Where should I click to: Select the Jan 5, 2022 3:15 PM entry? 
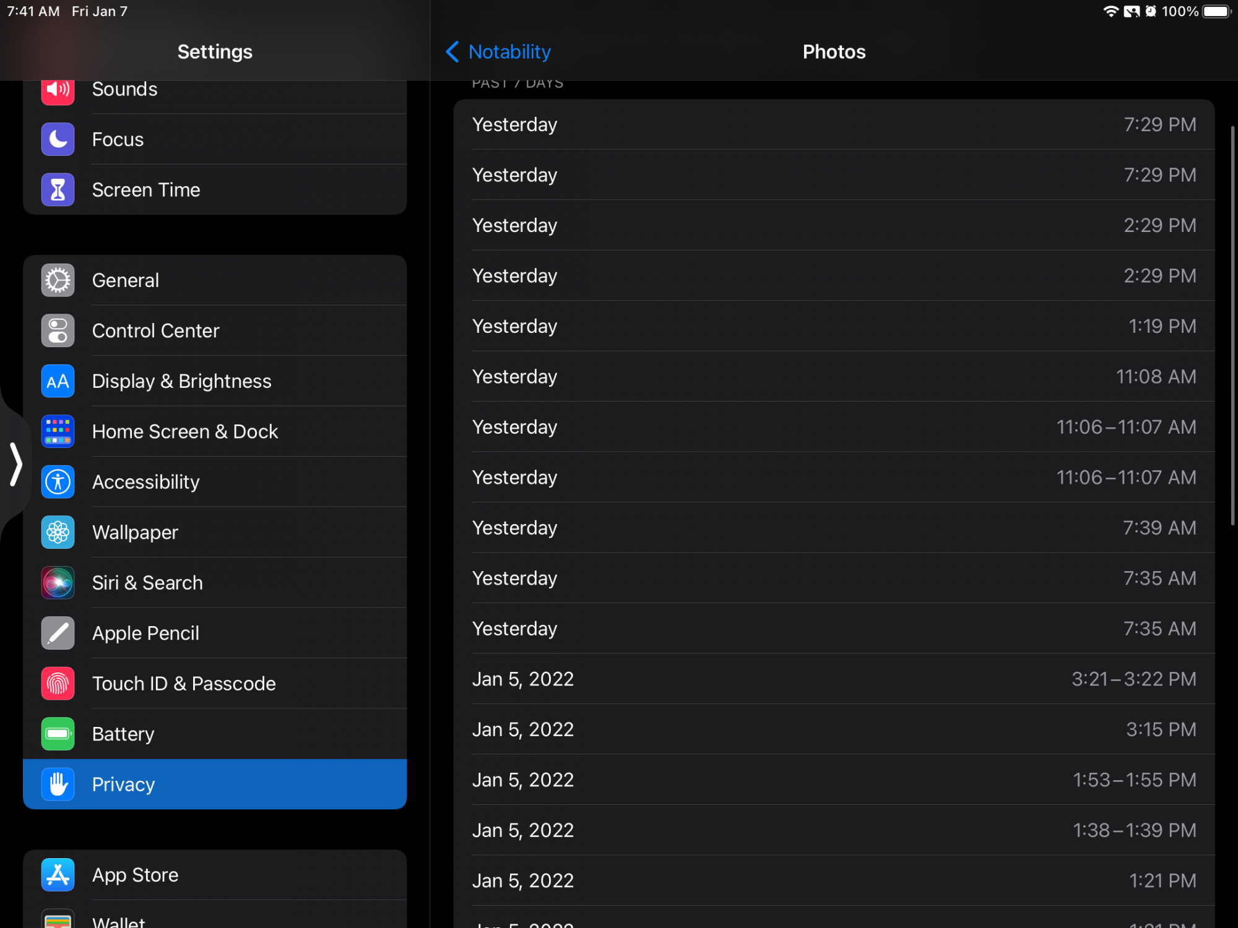tap(833, 729)
